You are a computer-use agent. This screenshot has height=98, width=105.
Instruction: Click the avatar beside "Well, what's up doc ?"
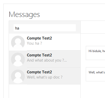pos(18,76)
